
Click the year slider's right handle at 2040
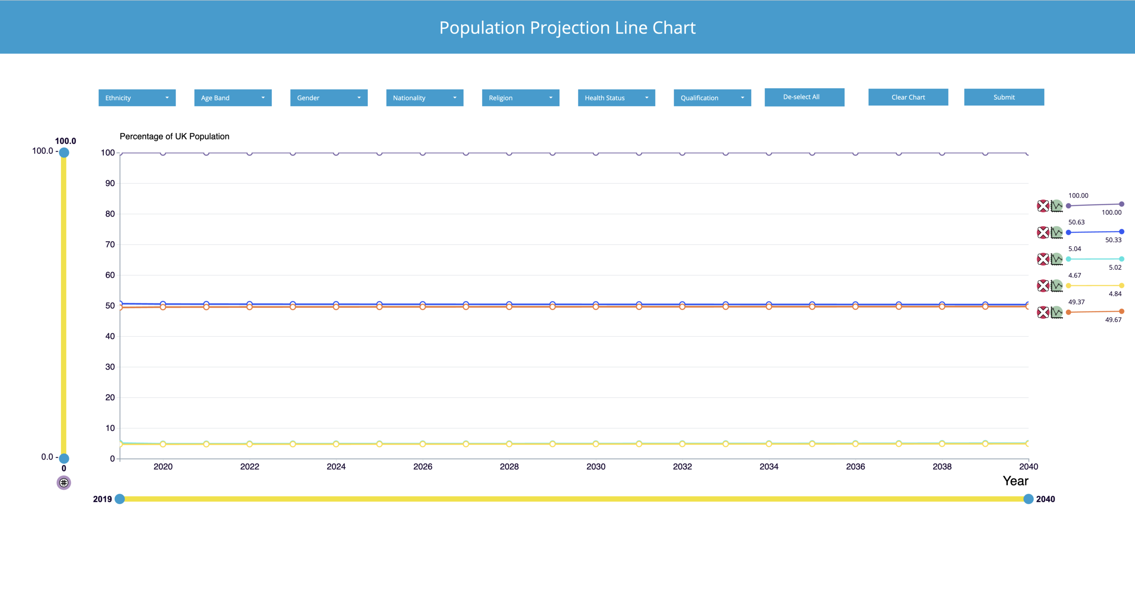[1028, 499]
